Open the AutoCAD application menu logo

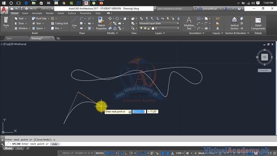pyautogui.click(x=4, y=10)
